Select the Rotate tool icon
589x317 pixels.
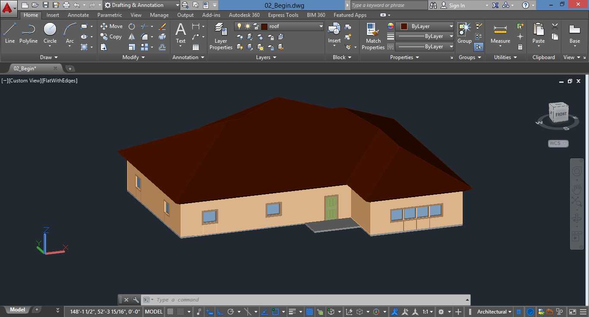click(x=132, y=26)
